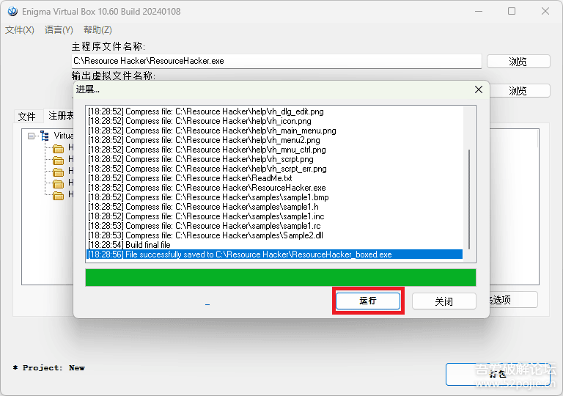Select the rh_scrpt_err.png log line

coord(275,169)
